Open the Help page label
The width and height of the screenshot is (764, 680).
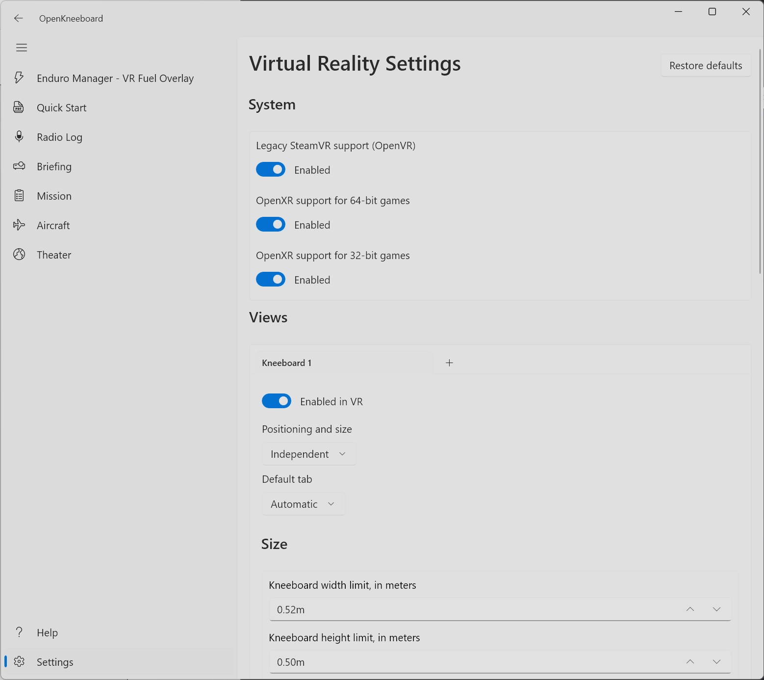click(x=47, y=633)
